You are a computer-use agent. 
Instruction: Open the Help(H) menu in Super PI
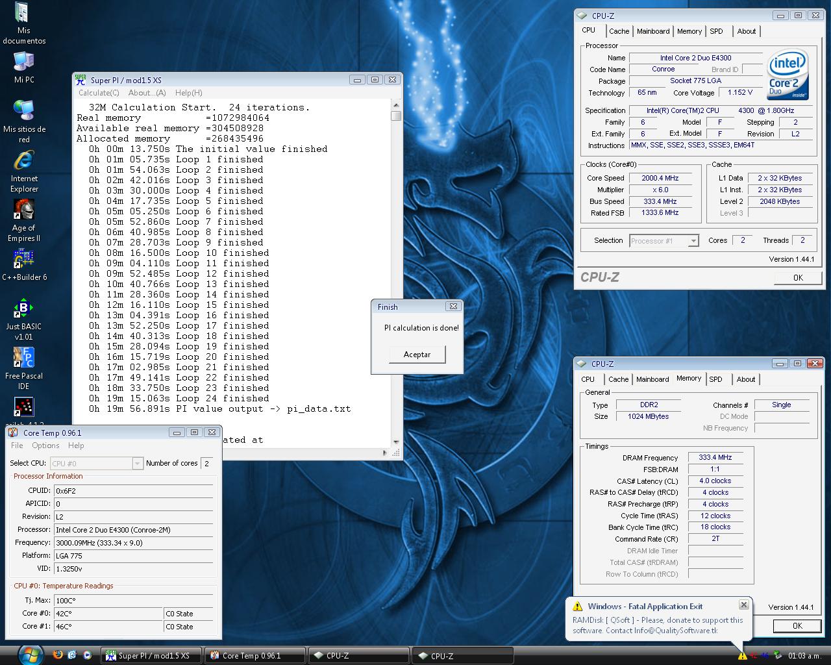188,93
